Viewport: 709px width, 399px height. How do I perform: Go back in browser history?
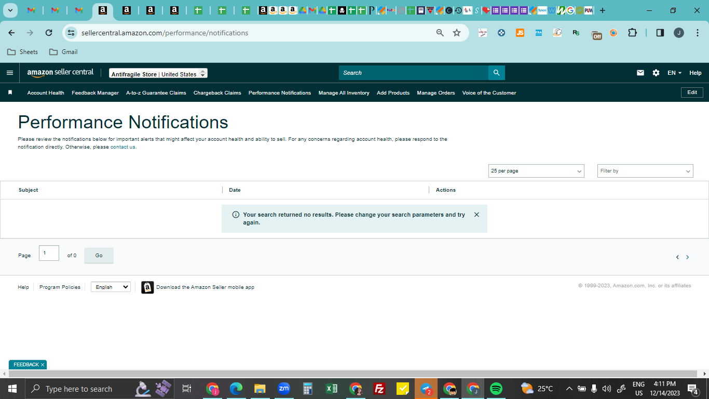[x=11, y=33]
